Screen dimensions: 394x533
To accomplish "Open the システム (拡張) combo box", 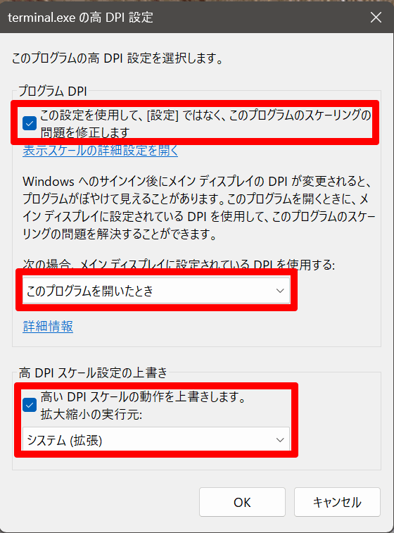I will point(156,440).
